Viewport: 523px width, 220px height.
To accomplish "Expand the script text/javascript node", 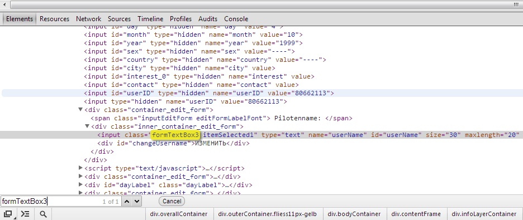I will click(x=80, y=168).
